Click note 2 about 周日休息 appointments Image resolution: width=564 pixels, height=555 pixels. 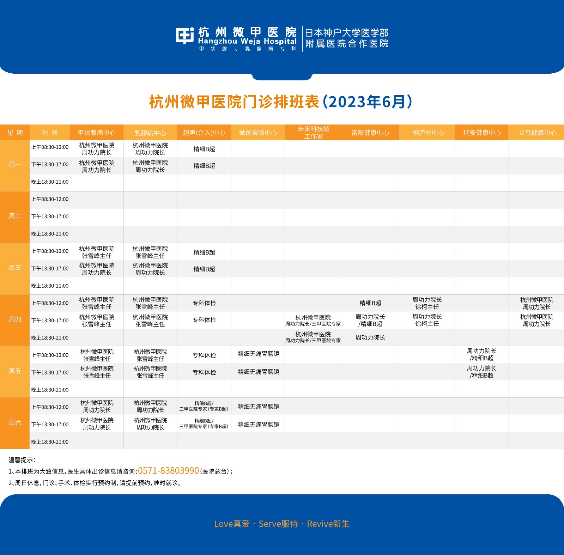coord(95,483)
